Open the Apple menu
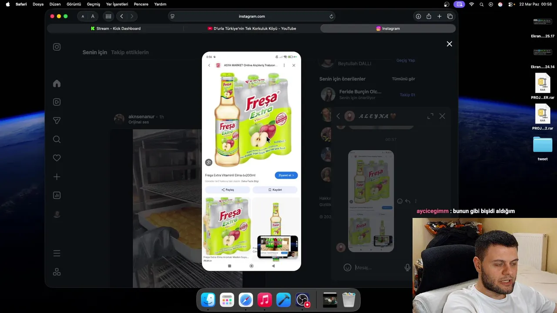557x313 pixels. point(7,4)
